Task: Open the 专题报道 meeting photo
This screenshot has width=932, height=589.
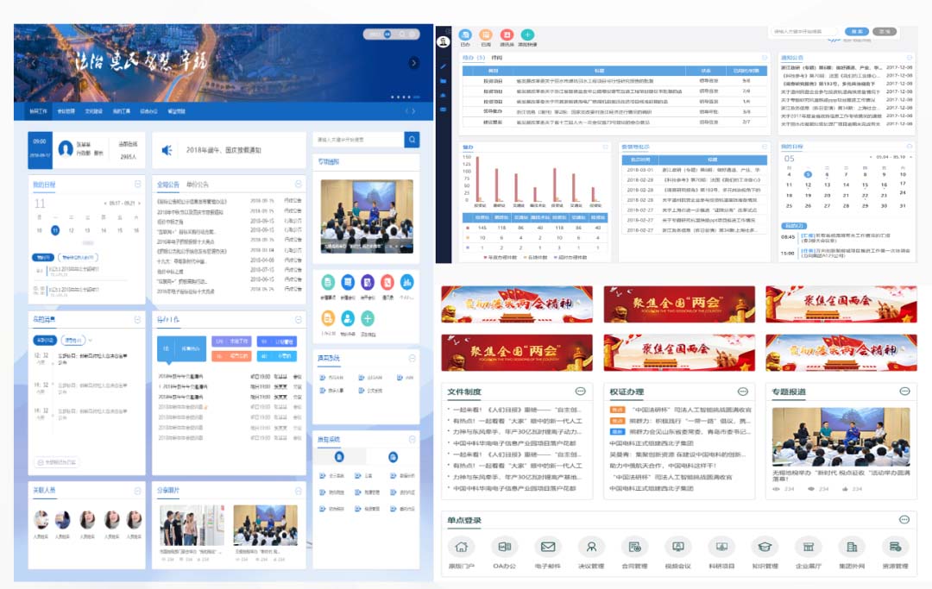Action: pyautogui.click(x=841, y=436)
